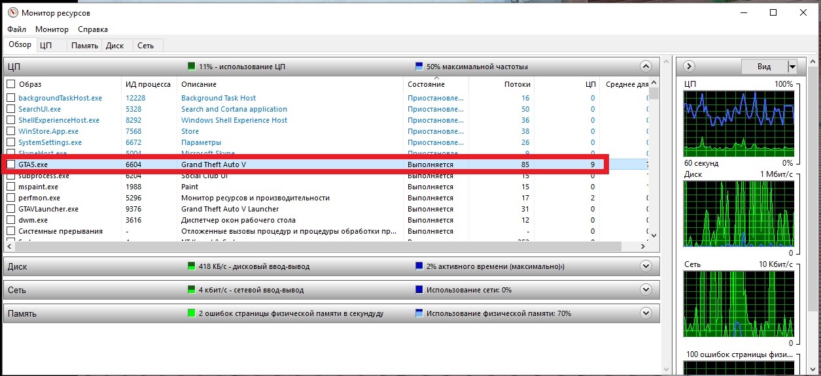Viewport: 821px width, 376px height.
Task: Click blue network usage indicator square
Action: 419,290
